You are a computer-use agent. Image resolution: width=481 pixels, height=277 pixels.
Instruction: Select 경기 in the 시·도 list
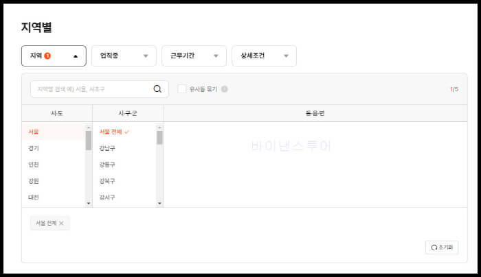(x=54, y=148)
